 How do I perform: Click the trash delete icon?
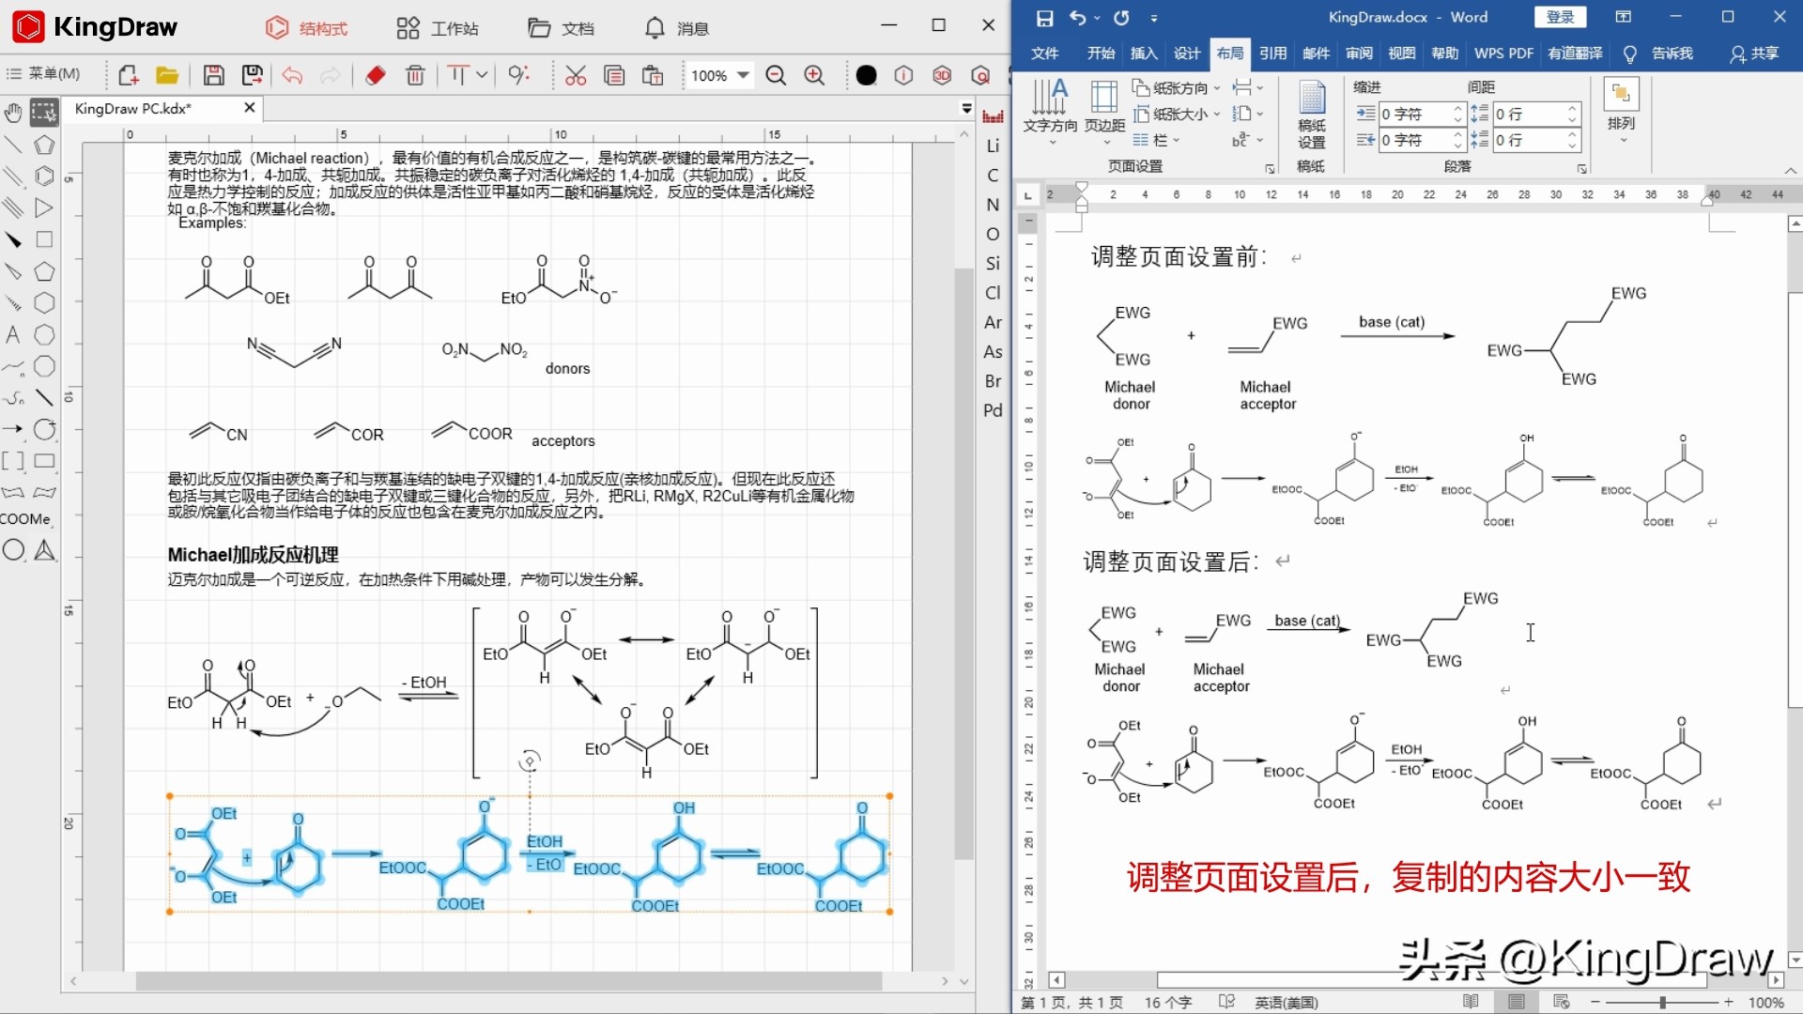point(415,75)
